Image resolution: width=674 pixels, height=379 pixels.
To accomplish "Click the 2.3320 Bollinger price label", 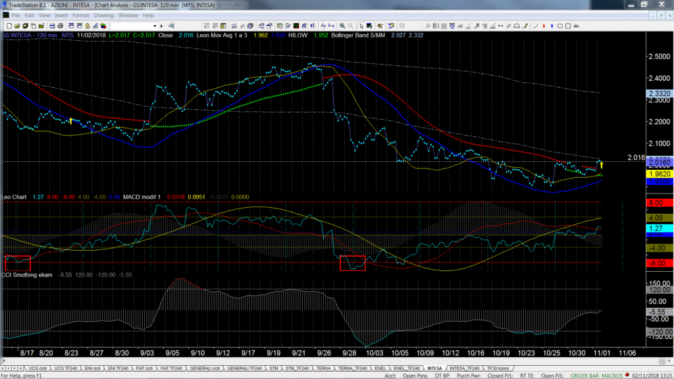I will [660, 93].
